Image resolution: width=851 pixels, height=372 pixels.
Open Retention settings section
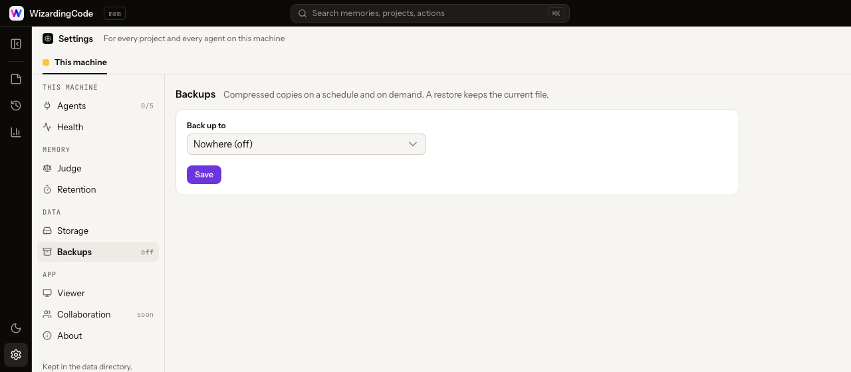coord(98,189)
